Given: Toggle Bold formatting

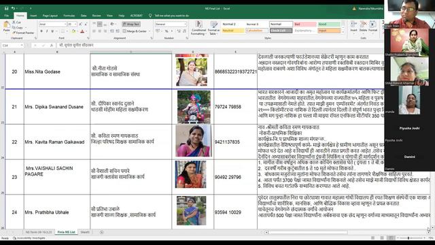Looking at the screenshot, I should click(41, 31).
